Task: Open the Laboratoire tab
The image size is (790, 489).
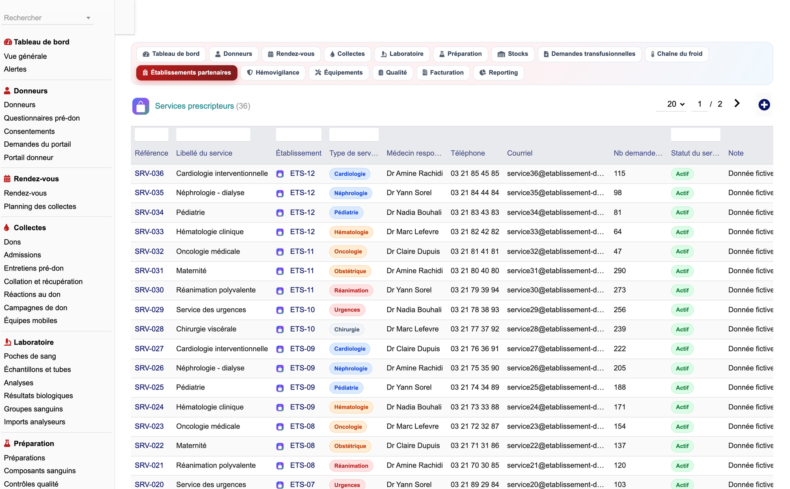Action: point(402,54)
